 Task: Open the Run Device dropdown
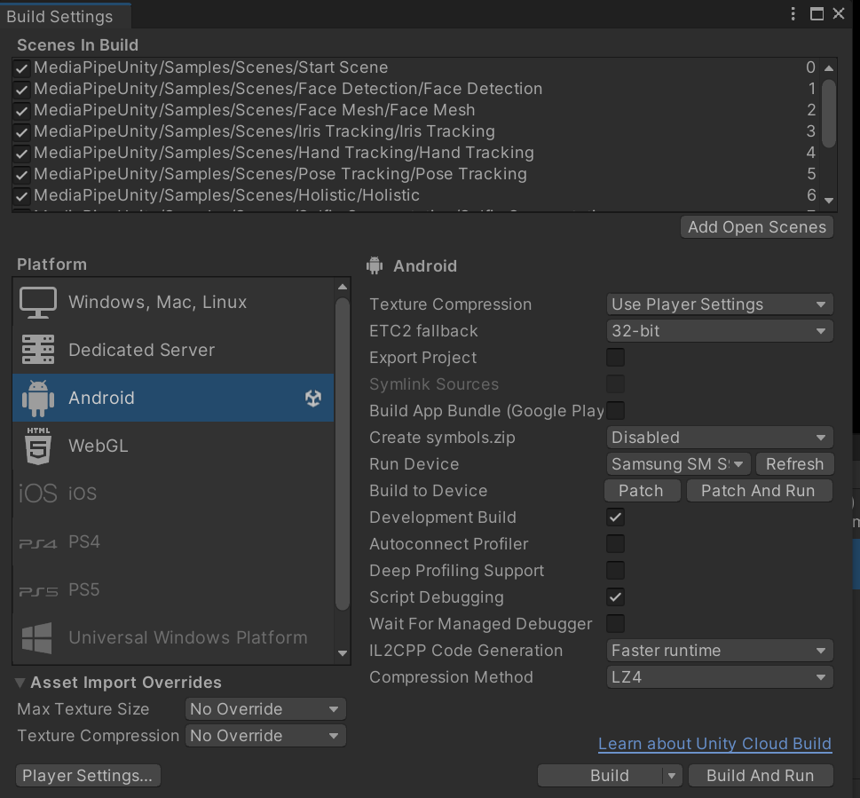click(677, 463)
